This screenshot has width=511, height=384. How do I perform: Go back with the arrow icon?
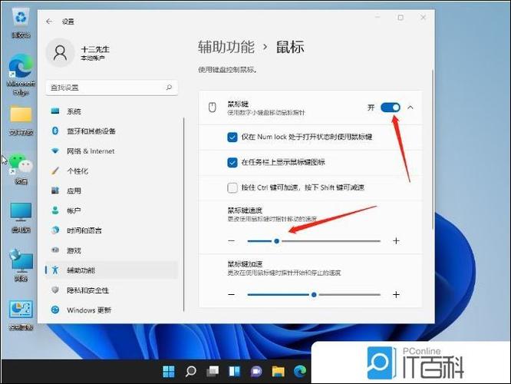point(49,22)
